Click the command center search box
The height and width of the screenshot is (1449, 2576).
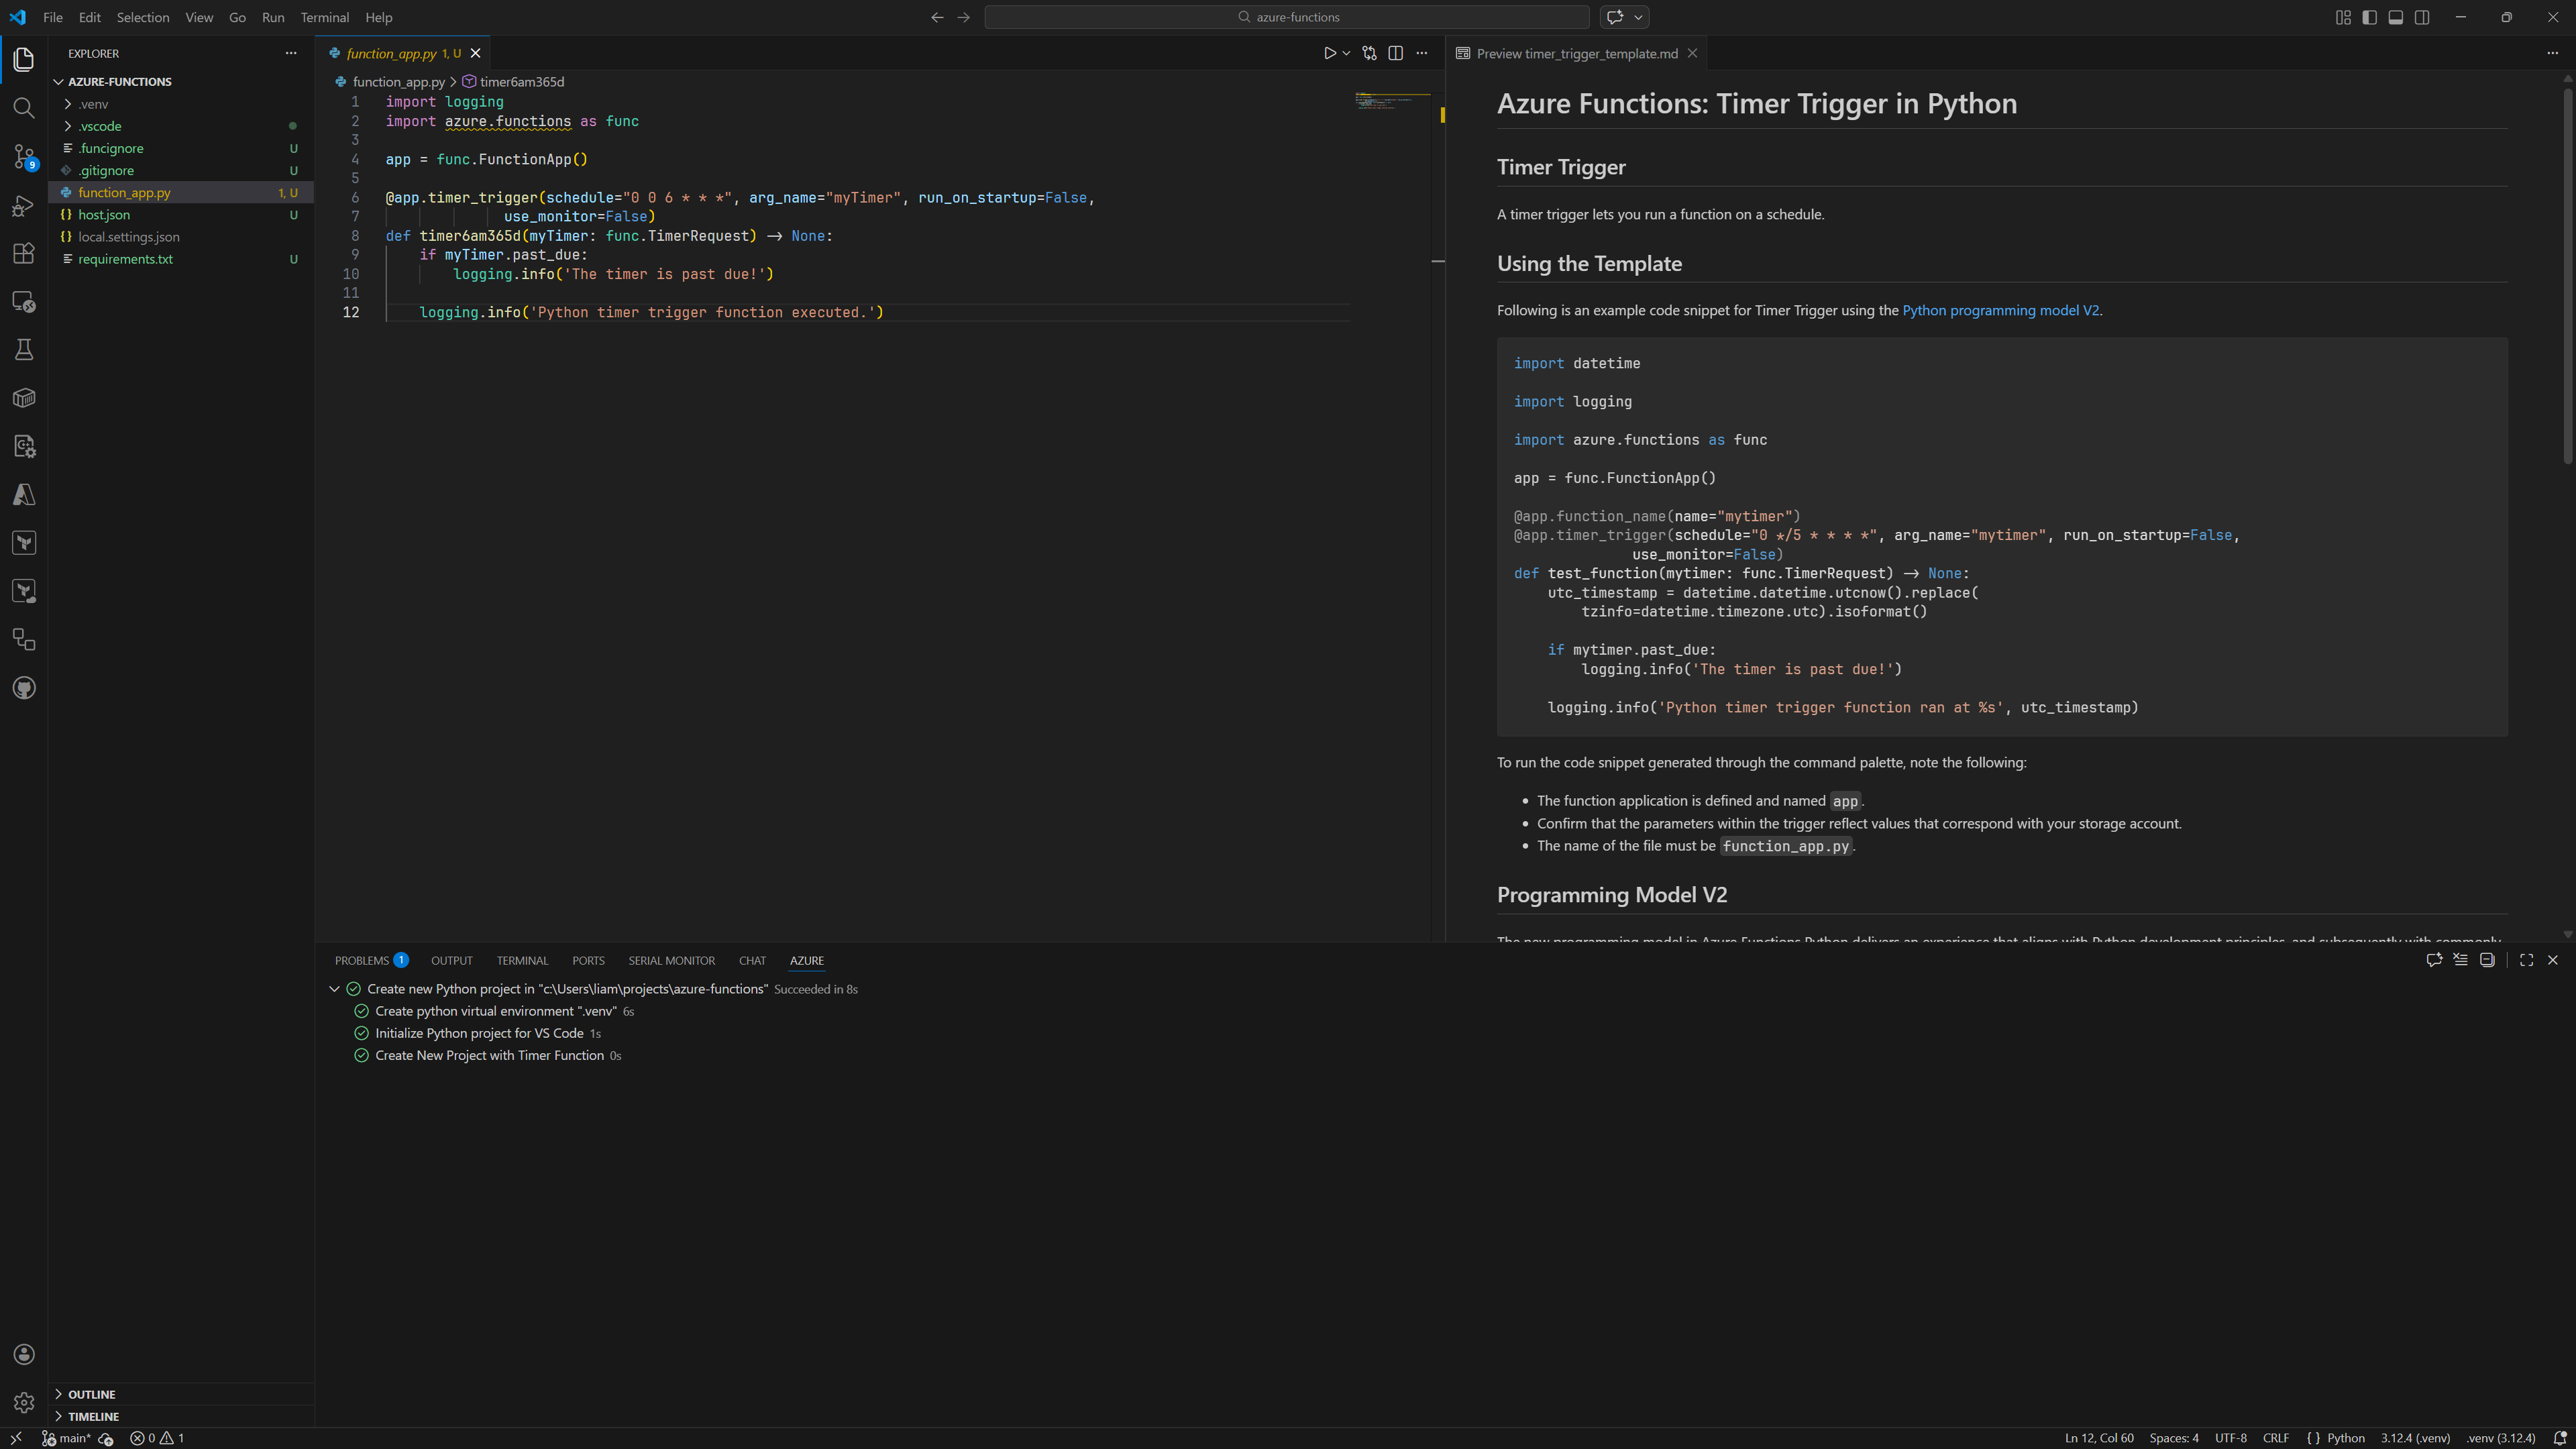click(x=1286, y=17)
